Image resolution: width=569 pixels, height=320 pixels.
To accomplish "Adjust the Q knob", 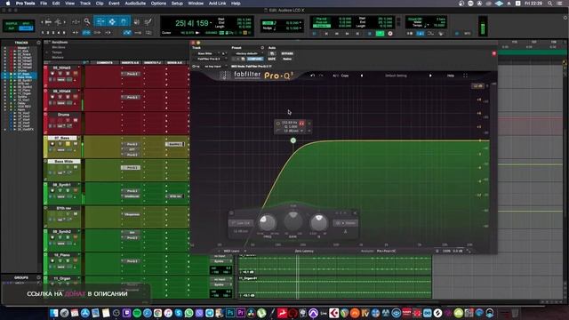I will click(318, 222).
